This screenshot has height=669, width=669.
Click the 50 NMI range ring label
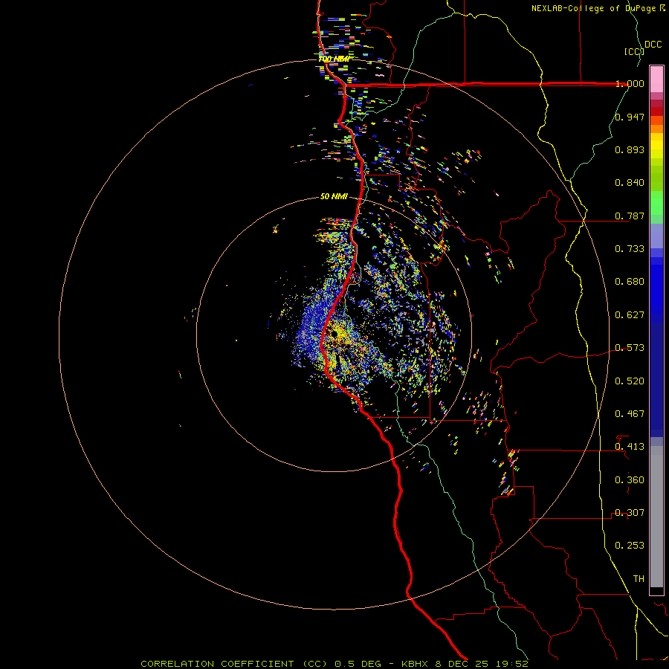coord(334,196)
